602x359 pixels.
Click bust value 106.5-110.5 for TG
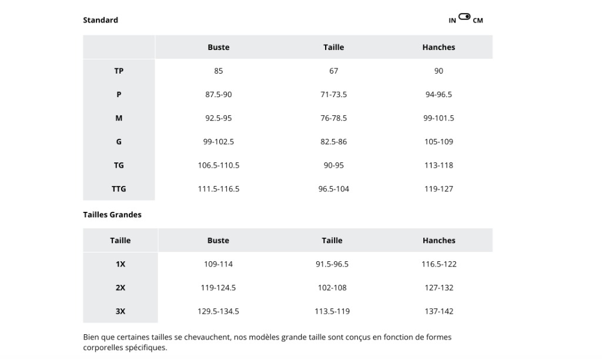point(219,165)
